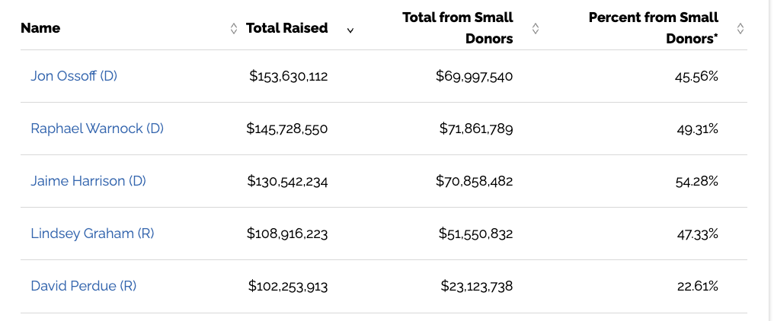Click Percent from Small Donors* header
Viewport: 774px width, 321px height.
point(654,28)
